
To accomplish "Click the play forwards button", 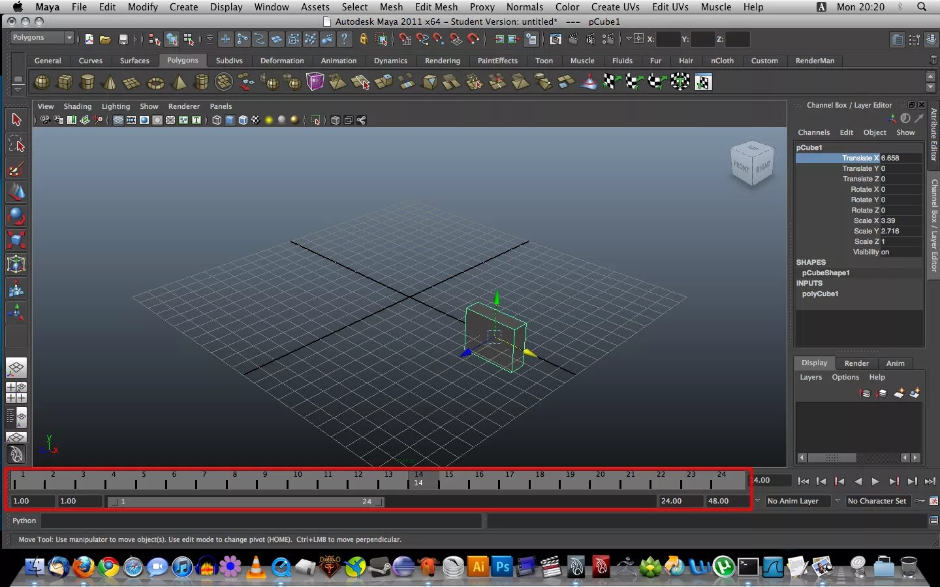I will (875, 481).
